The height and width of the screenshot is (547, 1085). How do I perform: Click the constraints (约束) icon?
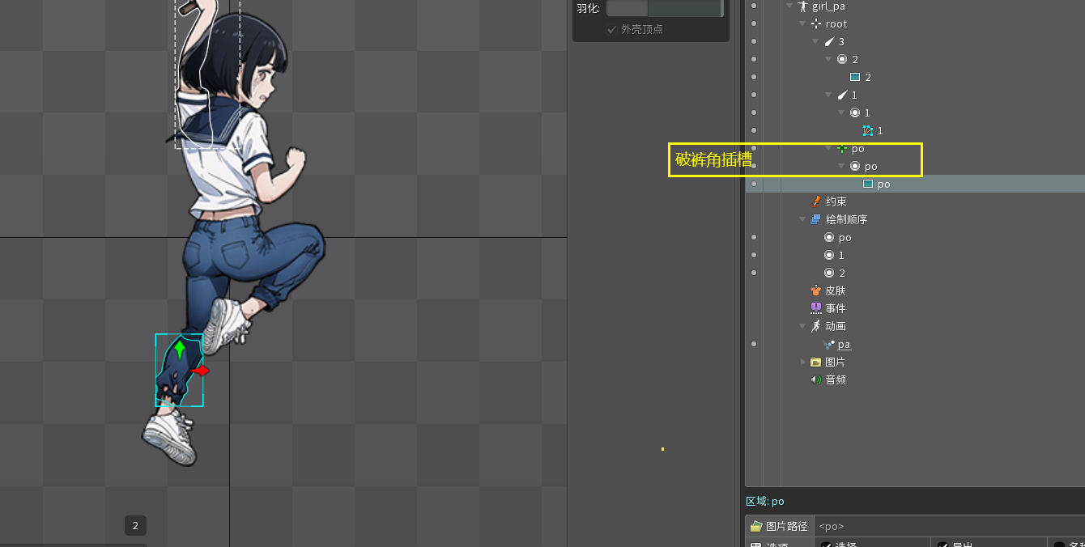[815, 201]
